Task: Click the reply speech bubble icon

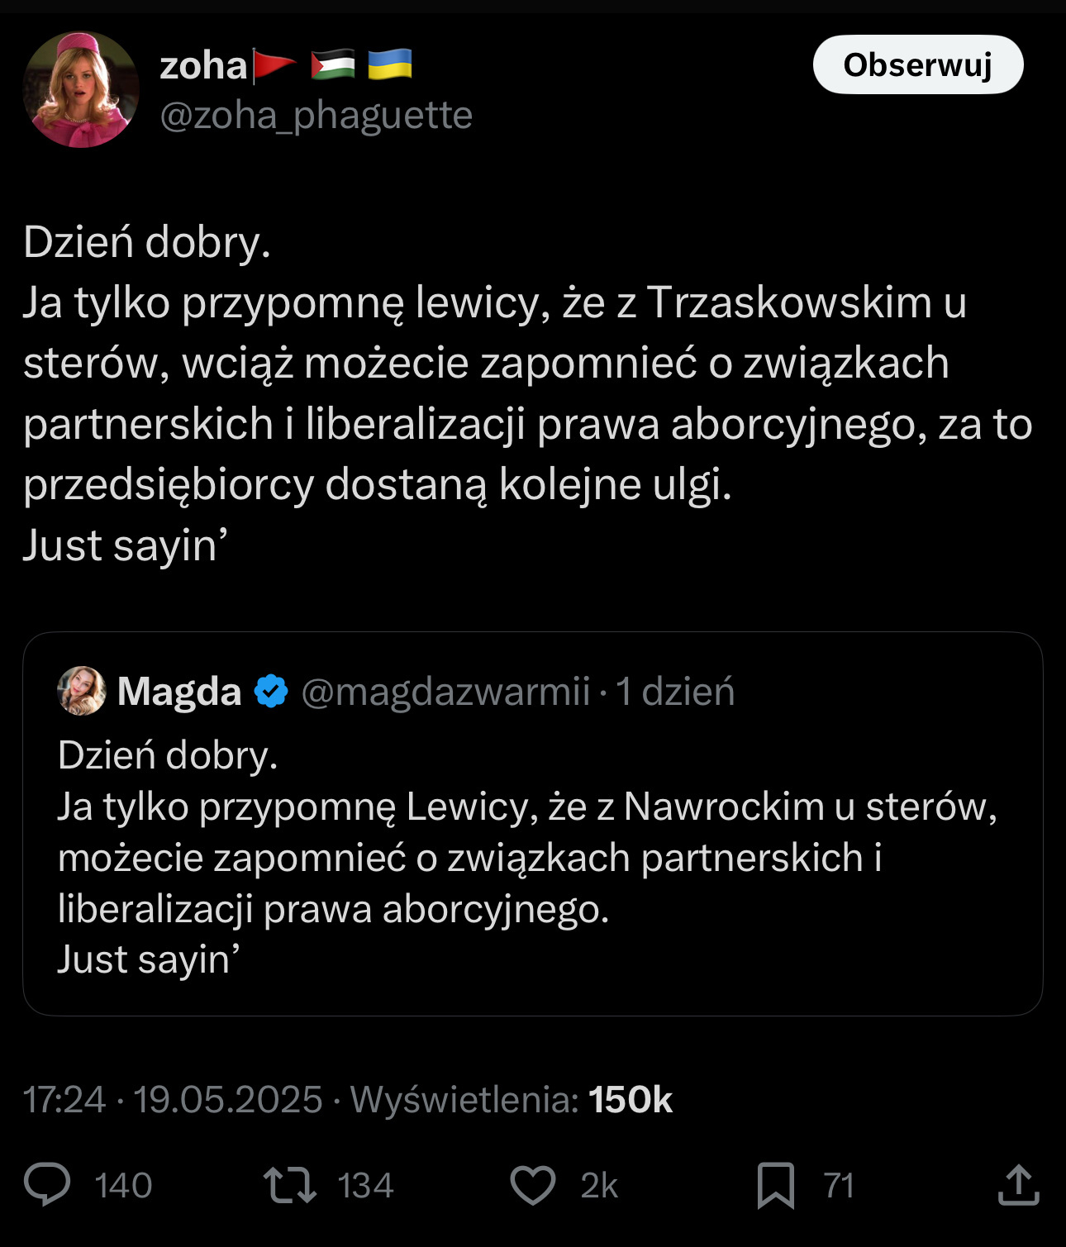Action: click(x=47, y=1185)
